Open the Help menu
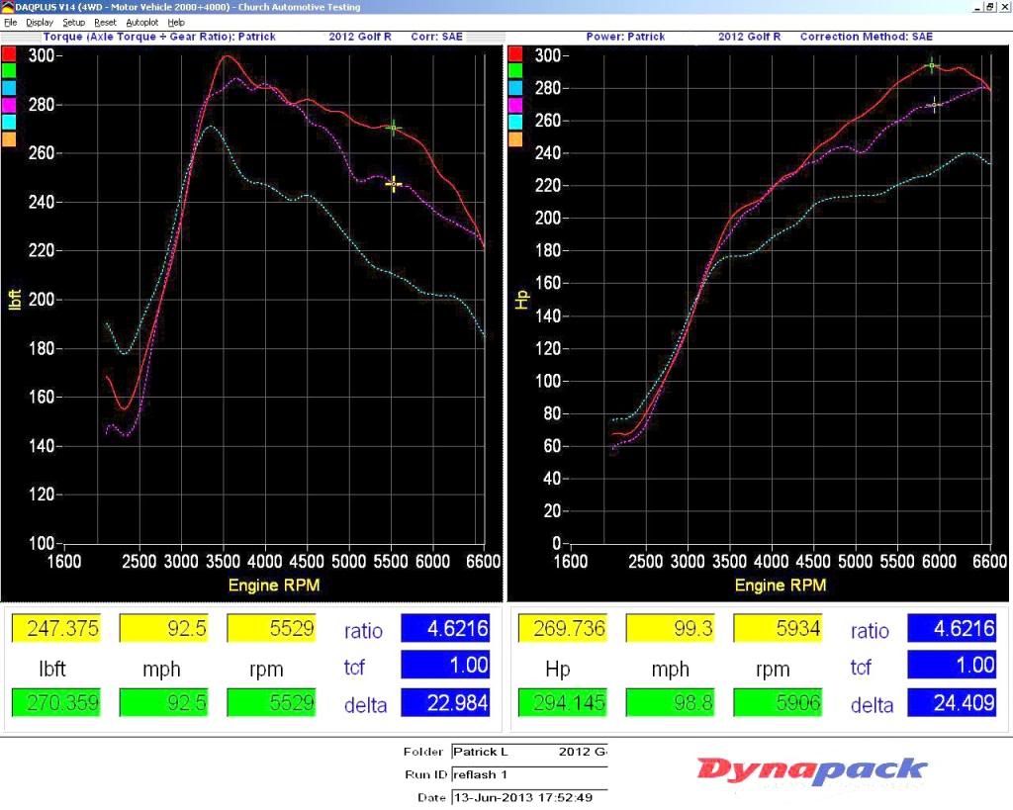The height and width of the screenshot is (810, 1013). [x=176, y=23]
